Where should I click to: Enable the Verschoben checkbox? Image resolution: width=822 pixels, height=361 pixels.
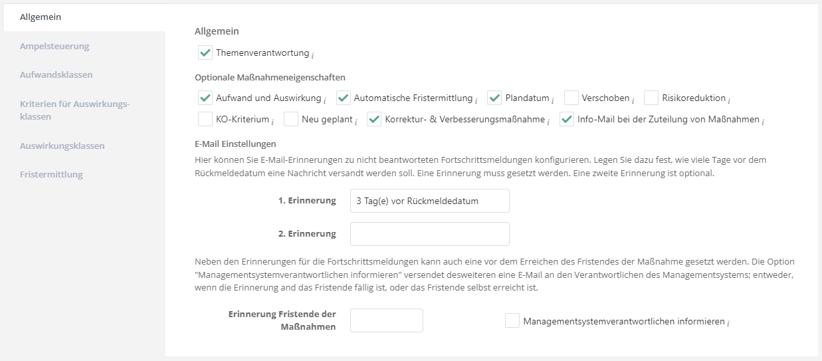pos(571,98)
